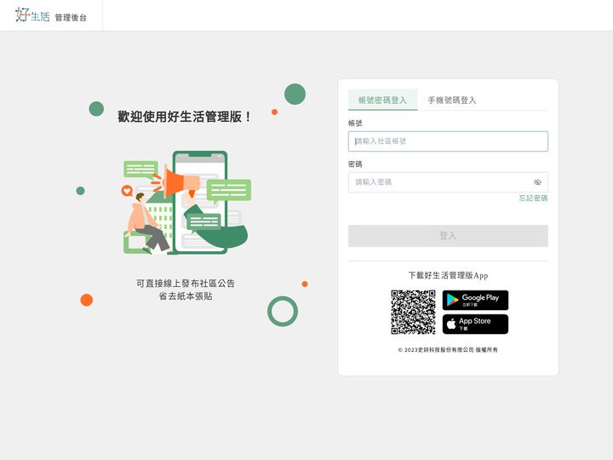613x460 pixels.
Task: Click the 歡迎使用好生活管理版！ heading
Action: point(185,117)
